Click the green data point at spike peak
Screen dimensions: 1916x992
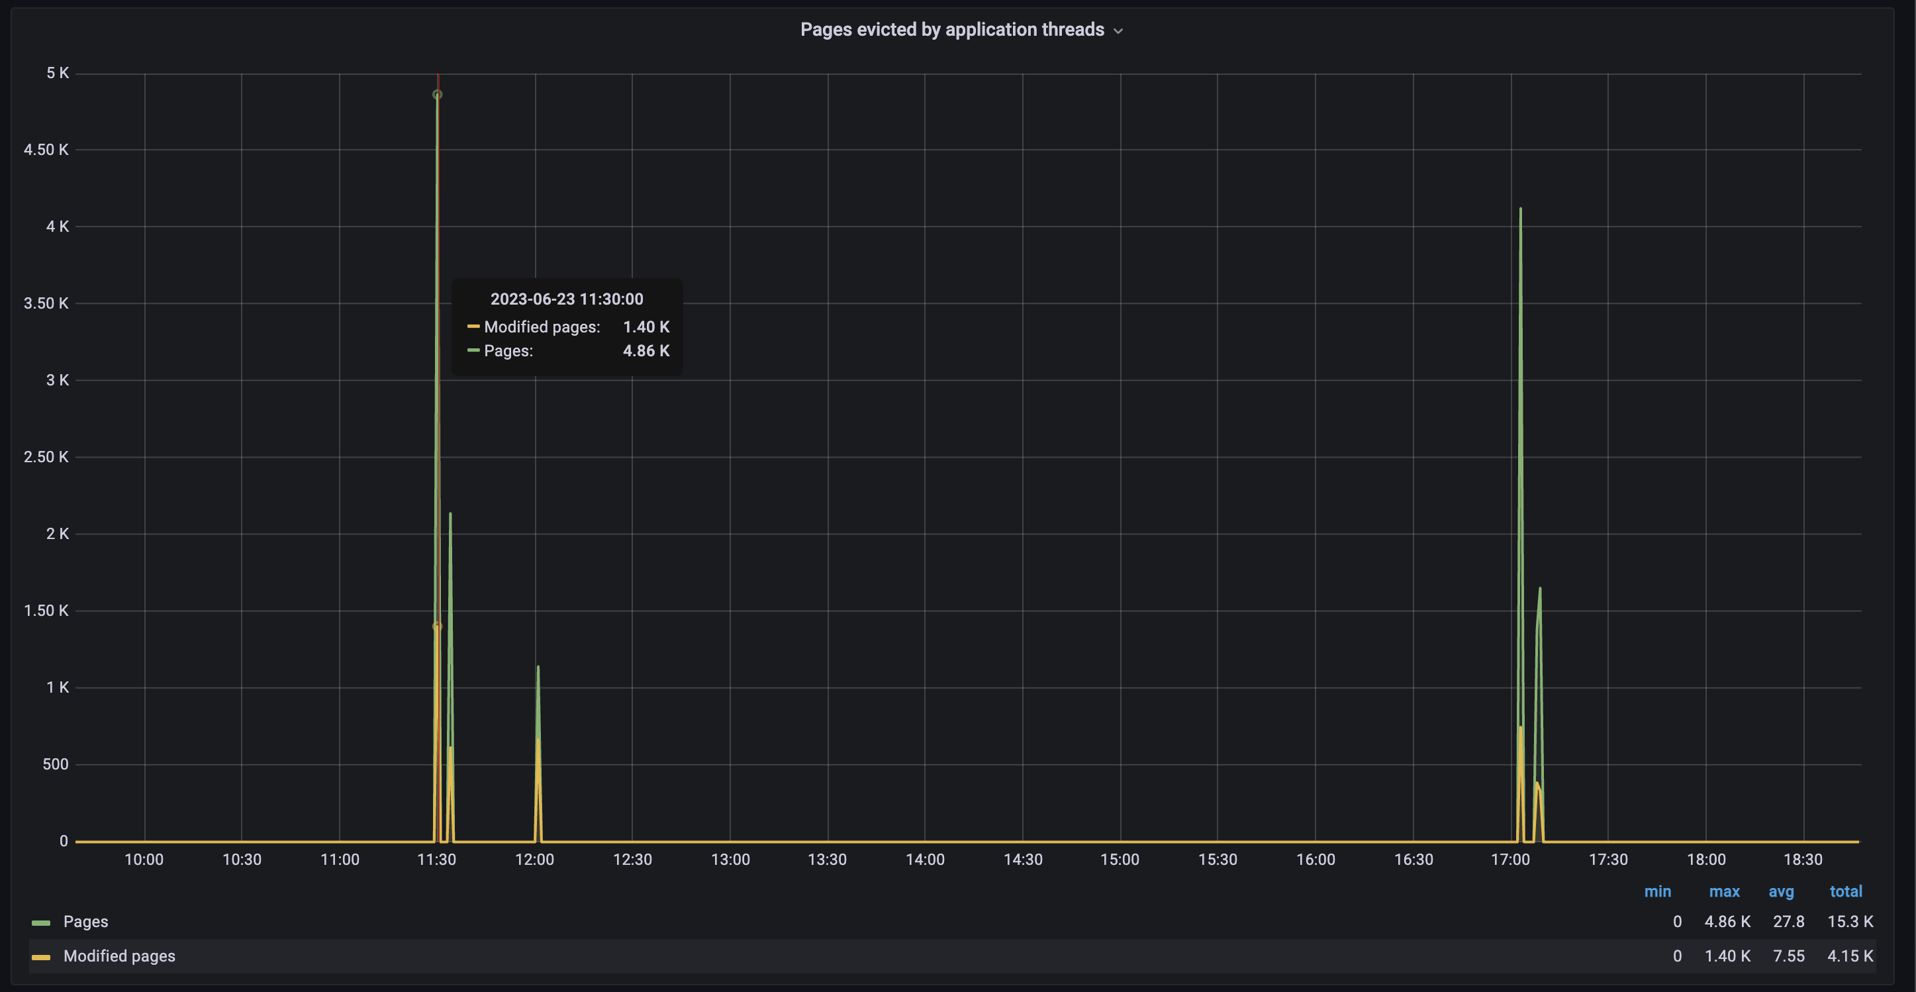point(438,95)
